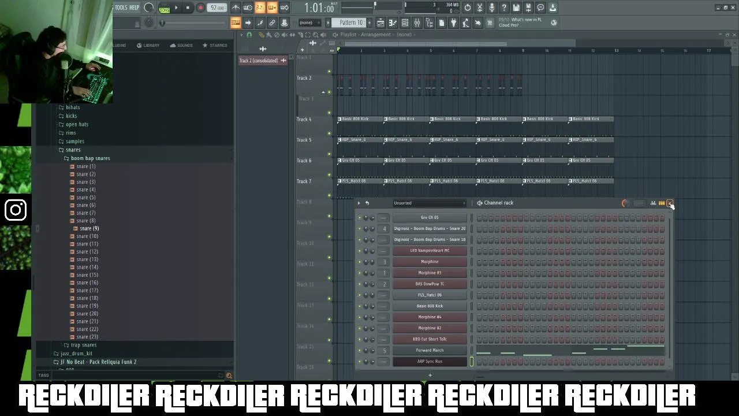Select the LED VampireHeart MC channel button
The height and width of the screenshot is (416, 739).
[430, 251]
